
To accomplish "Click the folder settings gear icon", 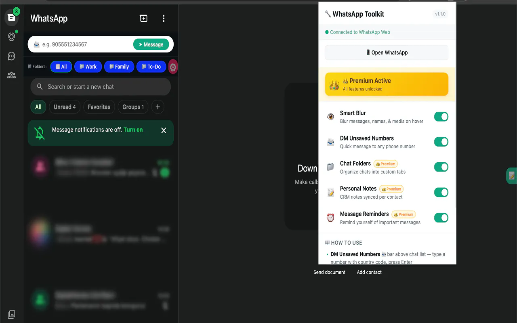I will (173, 67).
